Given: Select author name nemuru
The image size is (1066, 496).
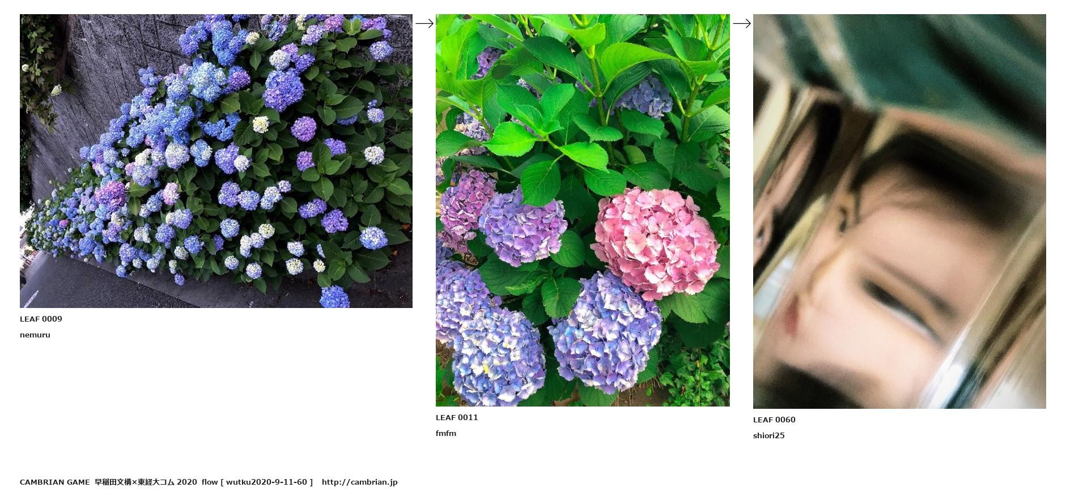Looking at the screenshot, I should 35,335.
